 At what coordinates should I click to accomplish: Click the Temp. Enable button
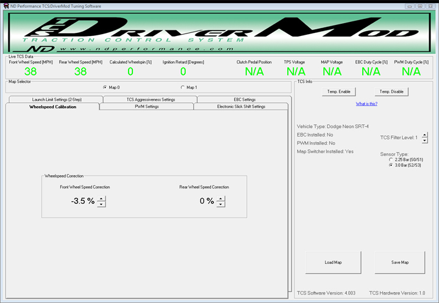pyautogui.click(x=339, y=91)
